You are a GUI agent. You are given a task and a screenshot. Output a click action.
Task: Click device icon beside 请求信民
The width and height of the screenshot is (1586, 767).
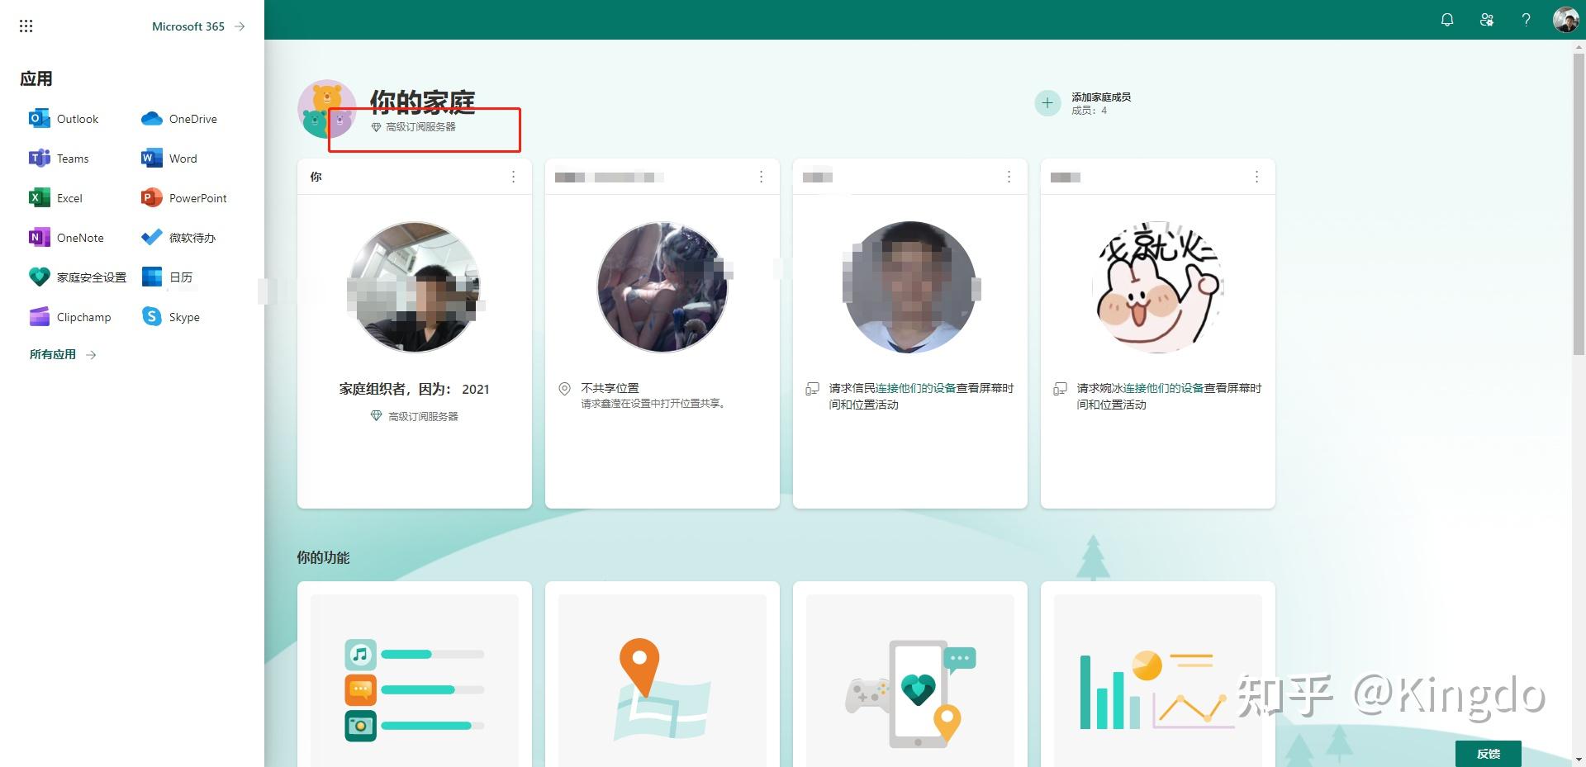coord(812,389)
